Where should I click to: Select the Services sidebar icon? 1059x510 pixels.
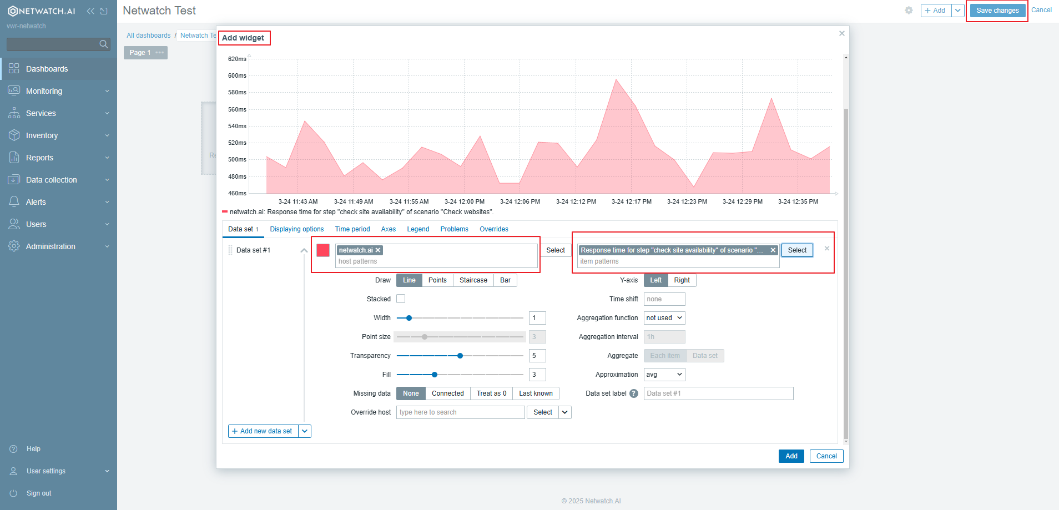(14, 113)
